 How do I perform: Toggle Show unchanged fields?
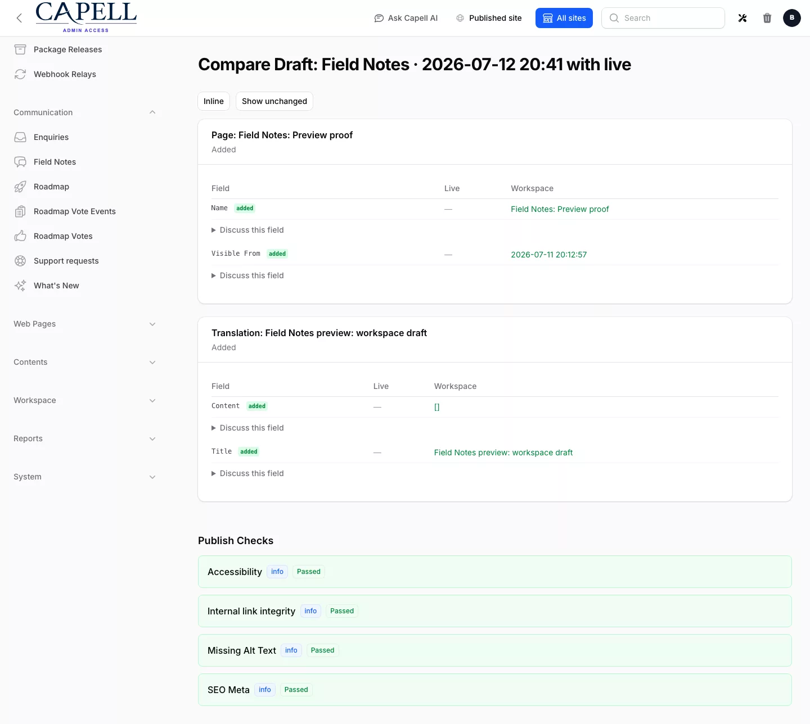point(274,101)
